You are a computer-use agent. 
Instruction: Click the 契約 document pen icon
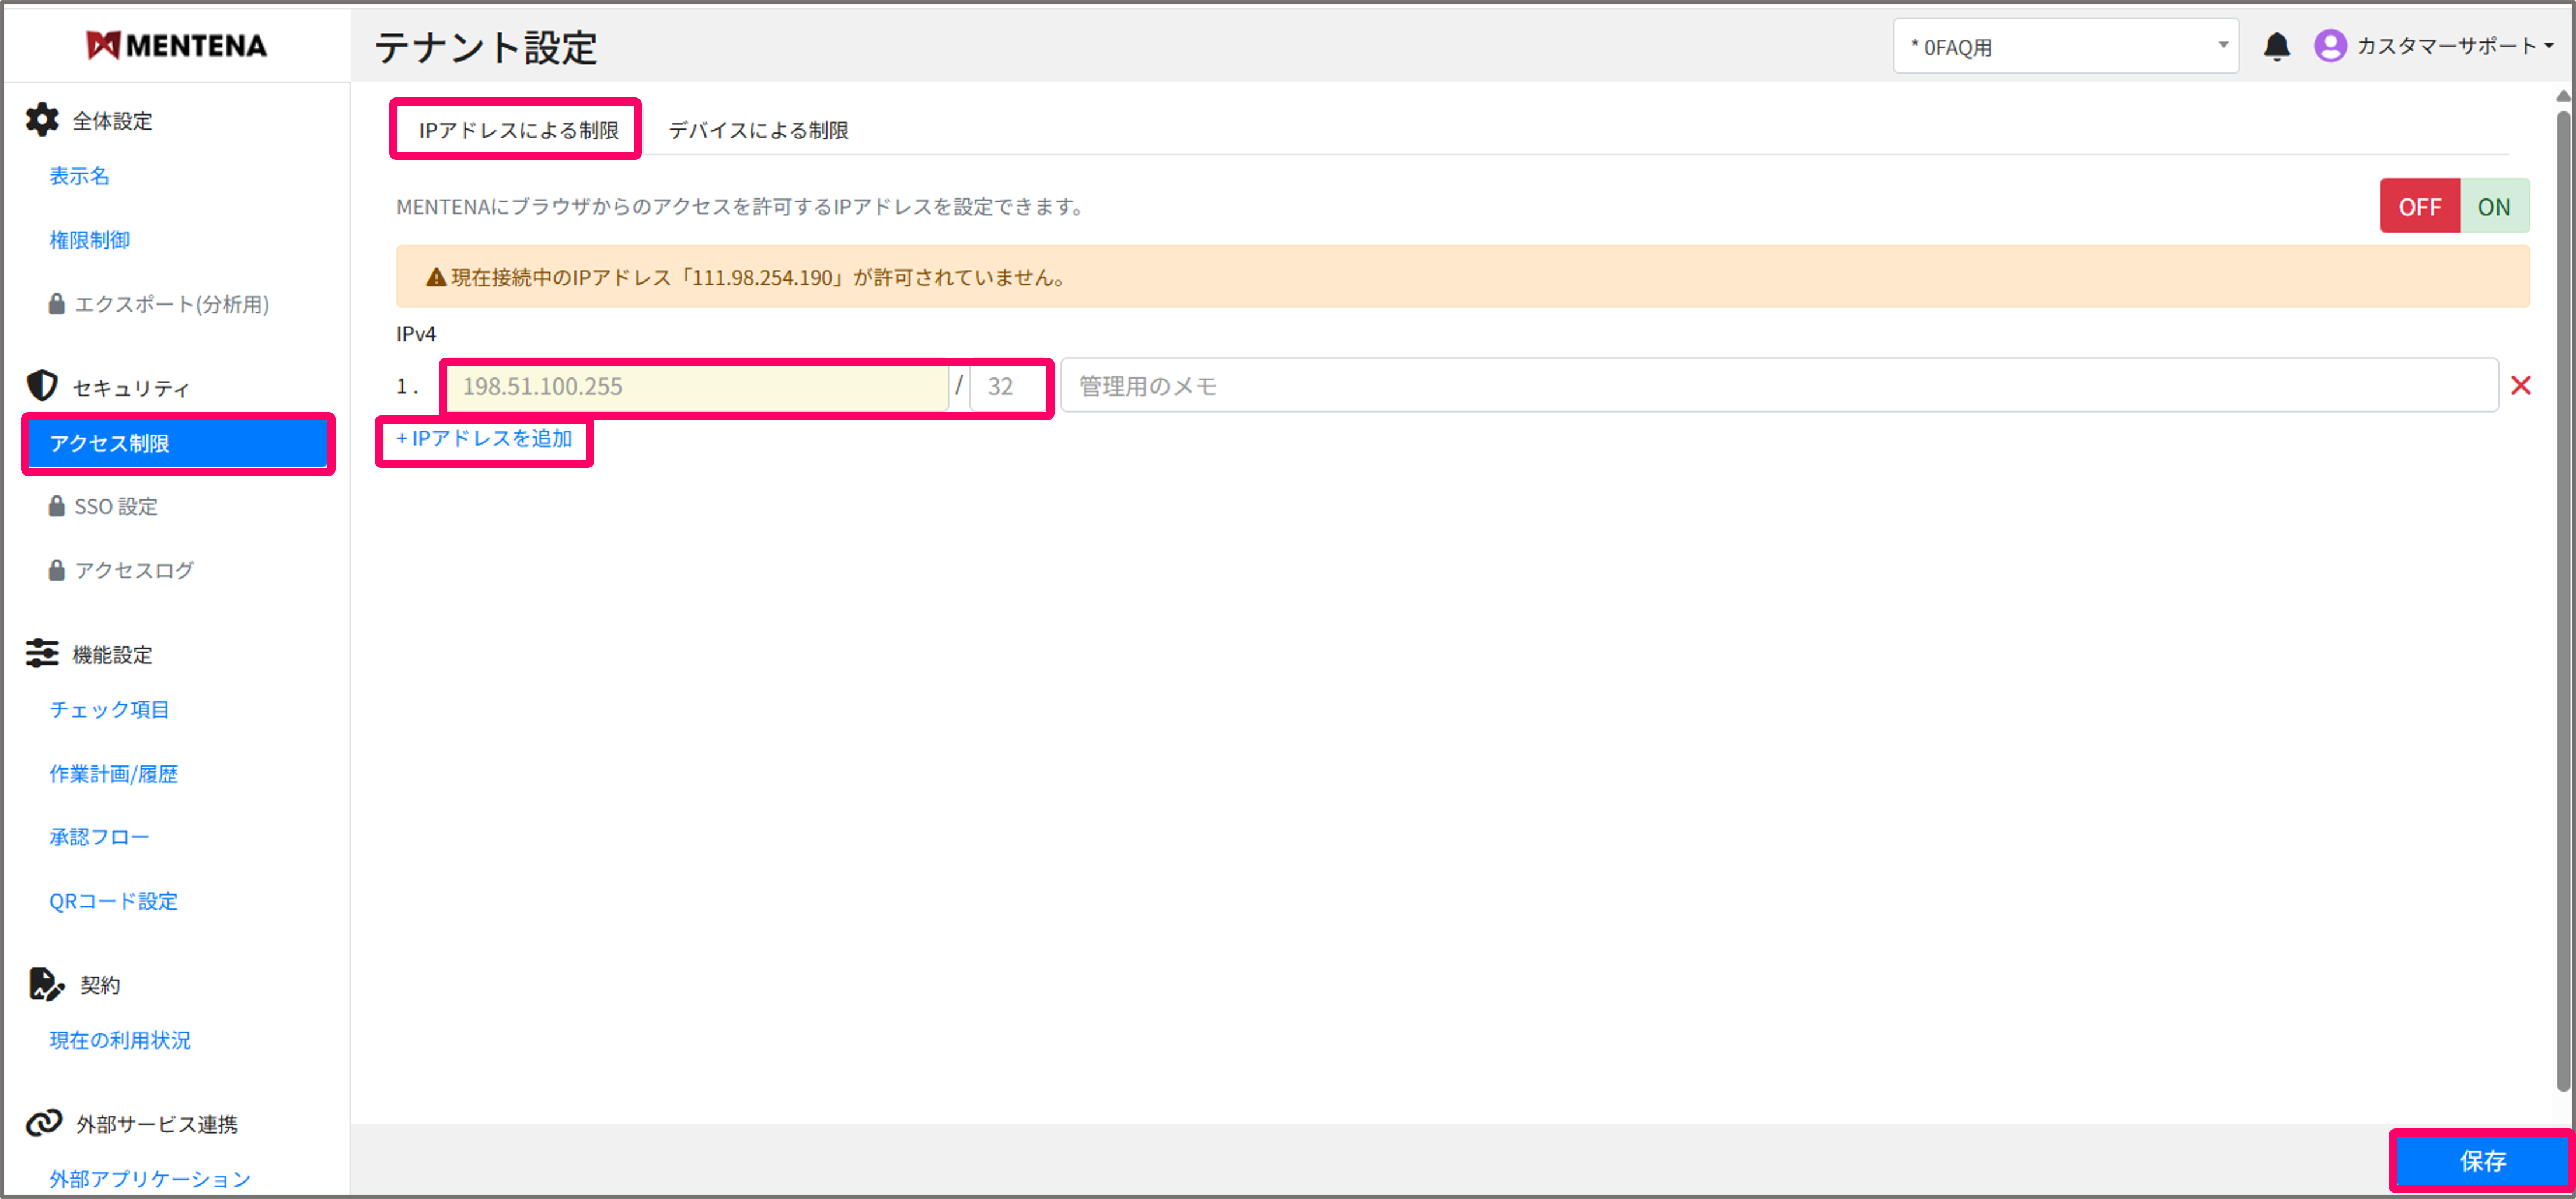coord(44,984)
